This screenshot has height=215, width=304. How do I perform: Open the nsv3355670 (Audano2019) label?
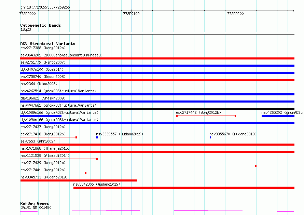[233, 134]
